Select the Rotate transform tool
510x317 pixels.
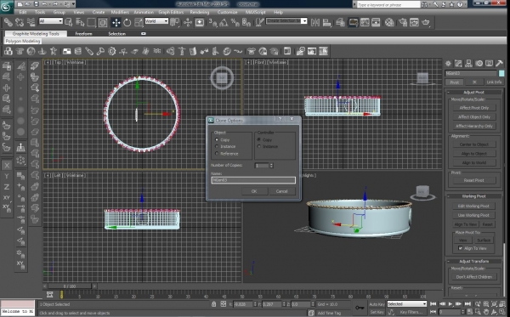click(x=127, y=22)
